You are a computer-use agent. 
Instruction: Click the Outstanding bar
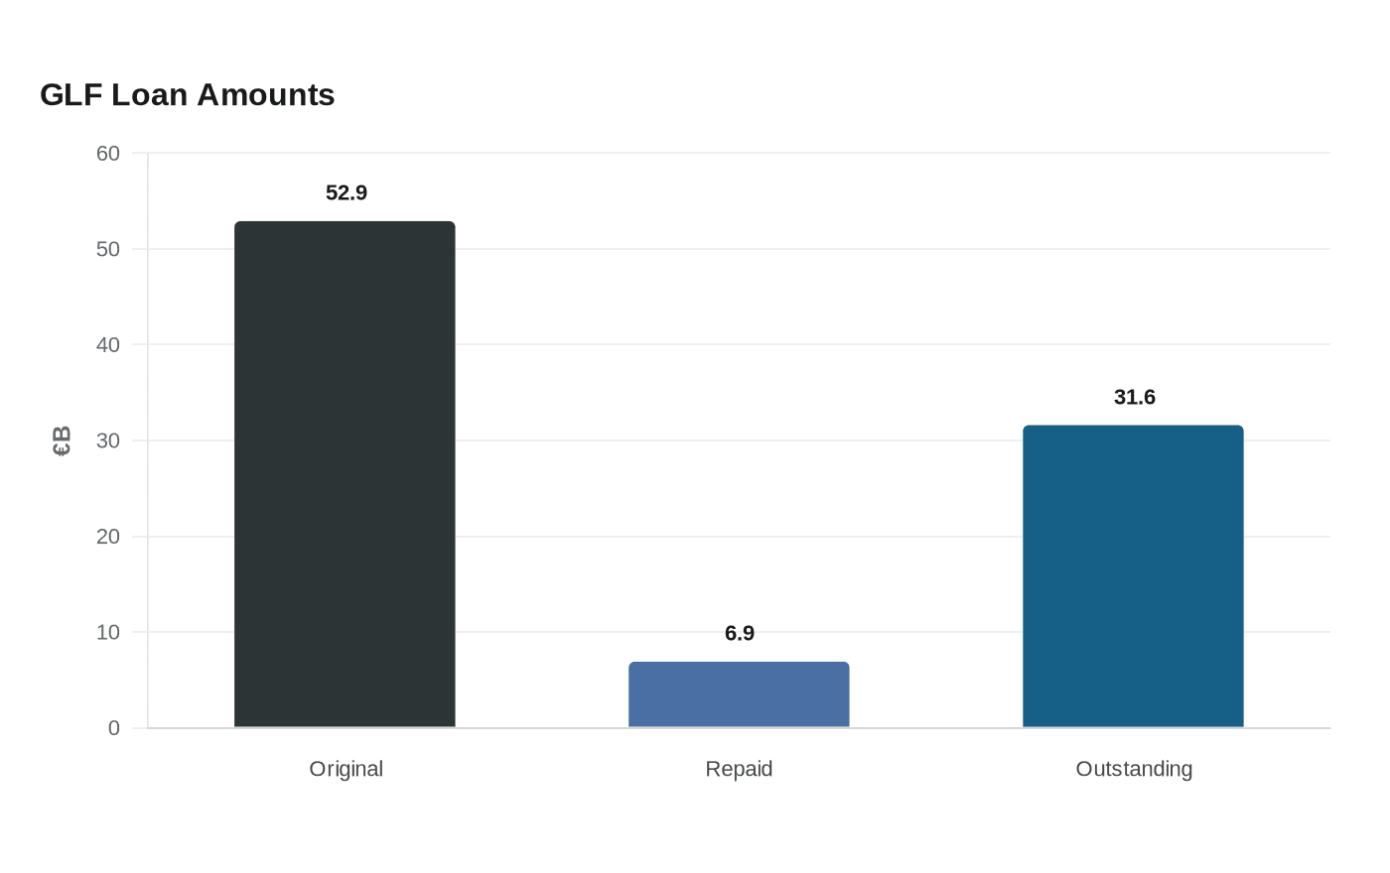click(1133, 576)
